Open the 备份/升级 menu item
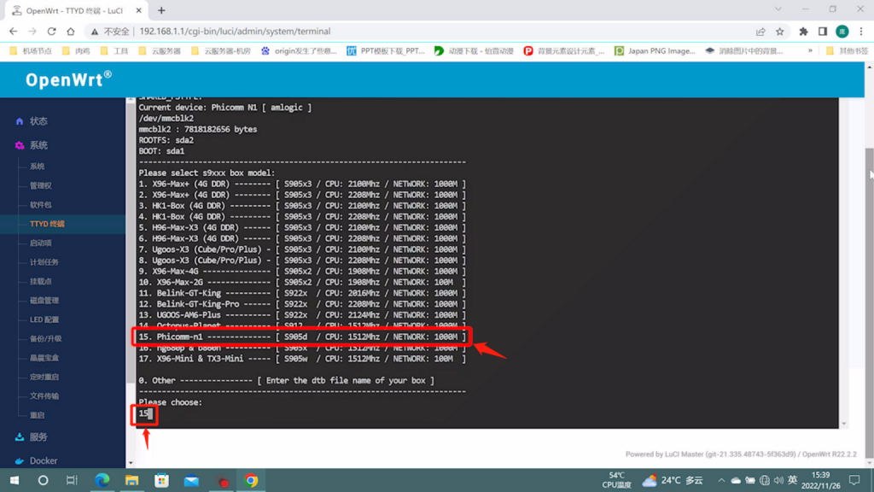The image size is (874, 492). pyautogui.click(x=46, y=338)
